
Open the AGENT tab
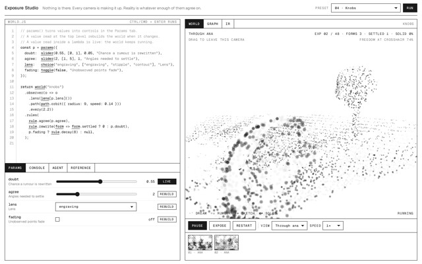tap(58, 168)
